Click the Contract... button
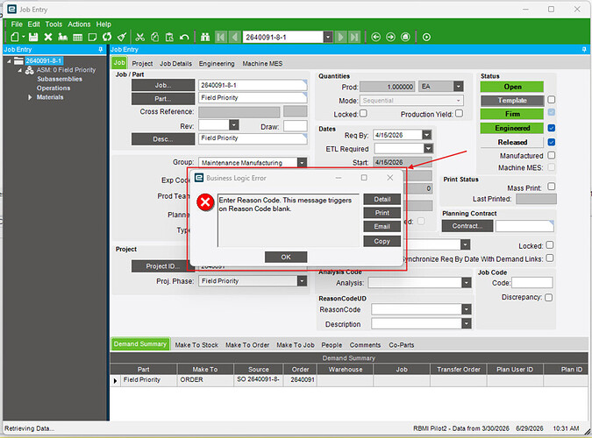This screenshot has width=592, height=438. [467, 226]
